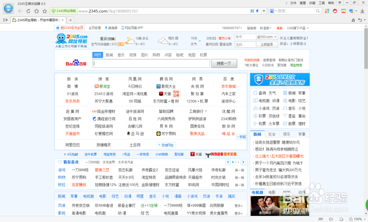Open the 收藏 menu

[x=312, y=3]
